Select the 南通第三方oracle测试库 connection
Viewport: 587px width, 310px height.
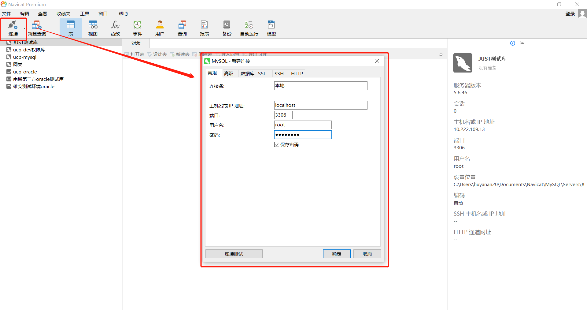(x=38, y=79)
